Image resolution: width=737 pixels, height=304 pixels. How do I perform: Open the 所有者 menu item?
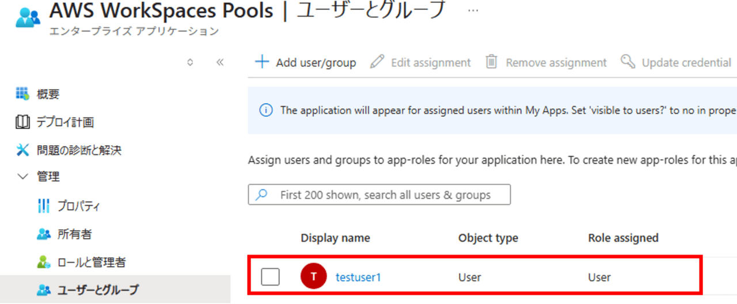pos(74,234)
